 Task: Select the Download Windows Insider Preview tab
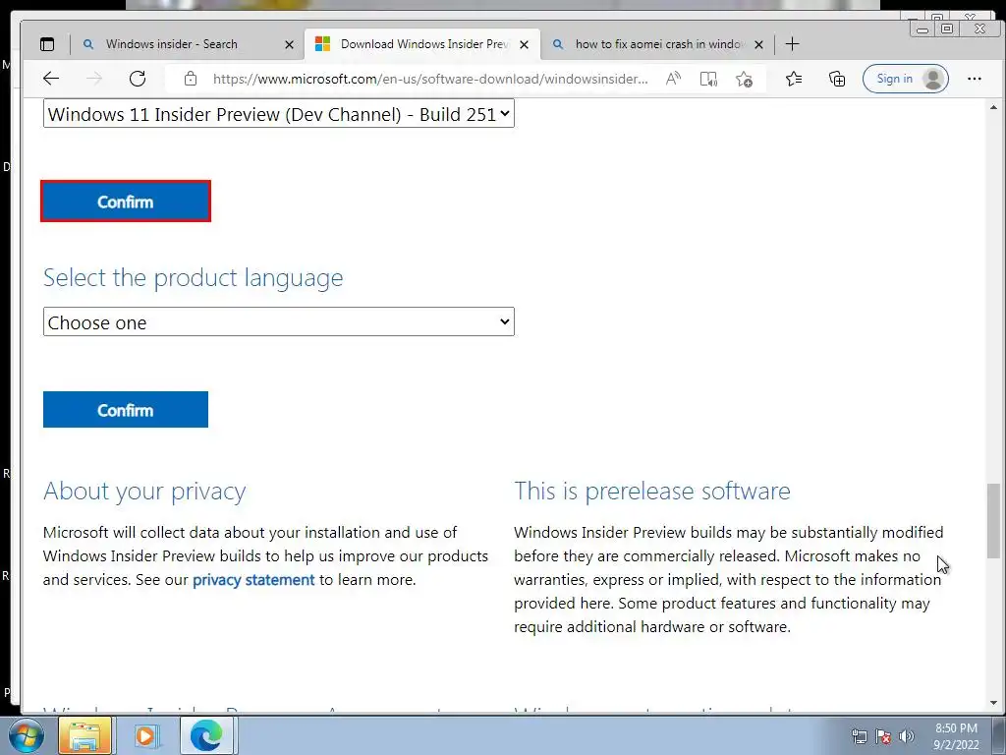click(x=422, y=44)
